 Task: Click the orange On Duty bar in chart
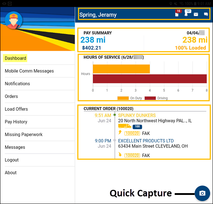pos(121,69)
